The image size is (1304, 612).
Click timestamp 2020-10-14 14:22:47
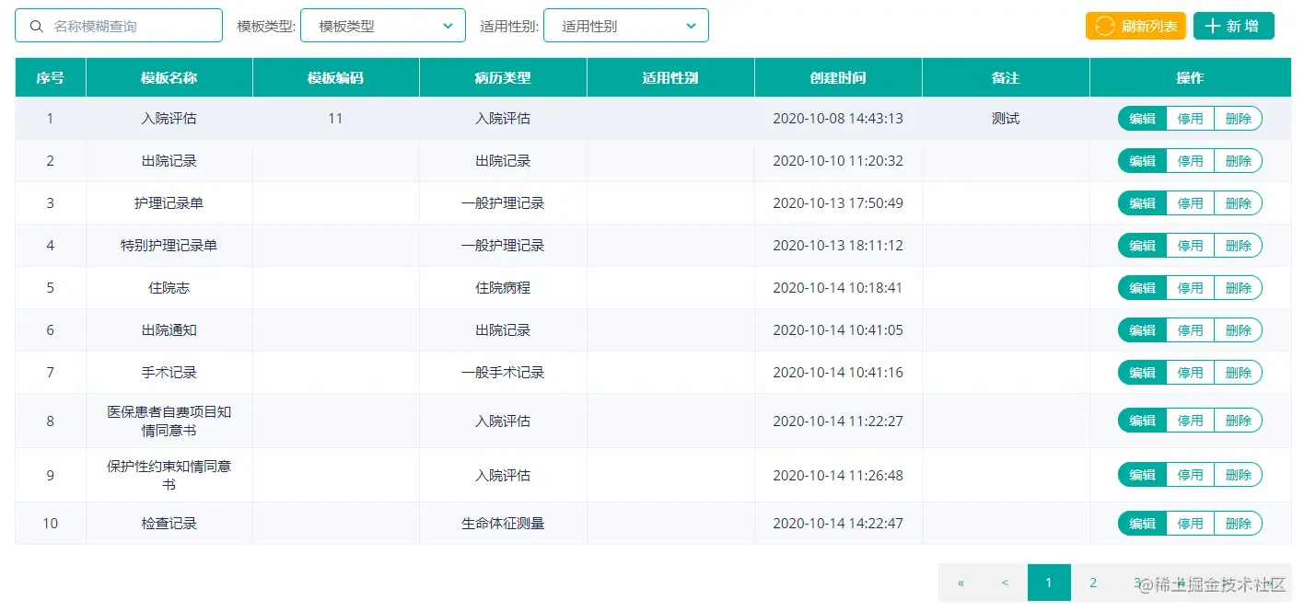[x=838, y=524]
